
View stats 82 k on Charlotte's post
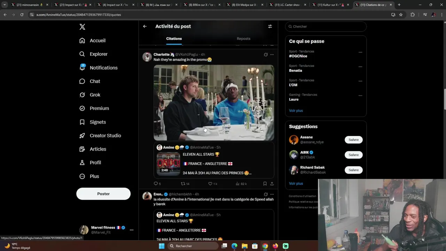(x=241, y=183)
